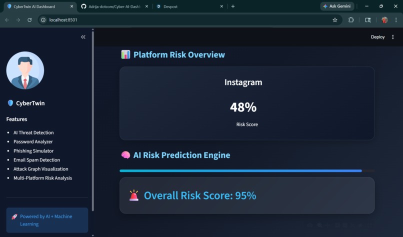Viewport: 403px width, 237px height.
Task: Collapse the sidebar with double-chevron icon
Action: [83, 37]
